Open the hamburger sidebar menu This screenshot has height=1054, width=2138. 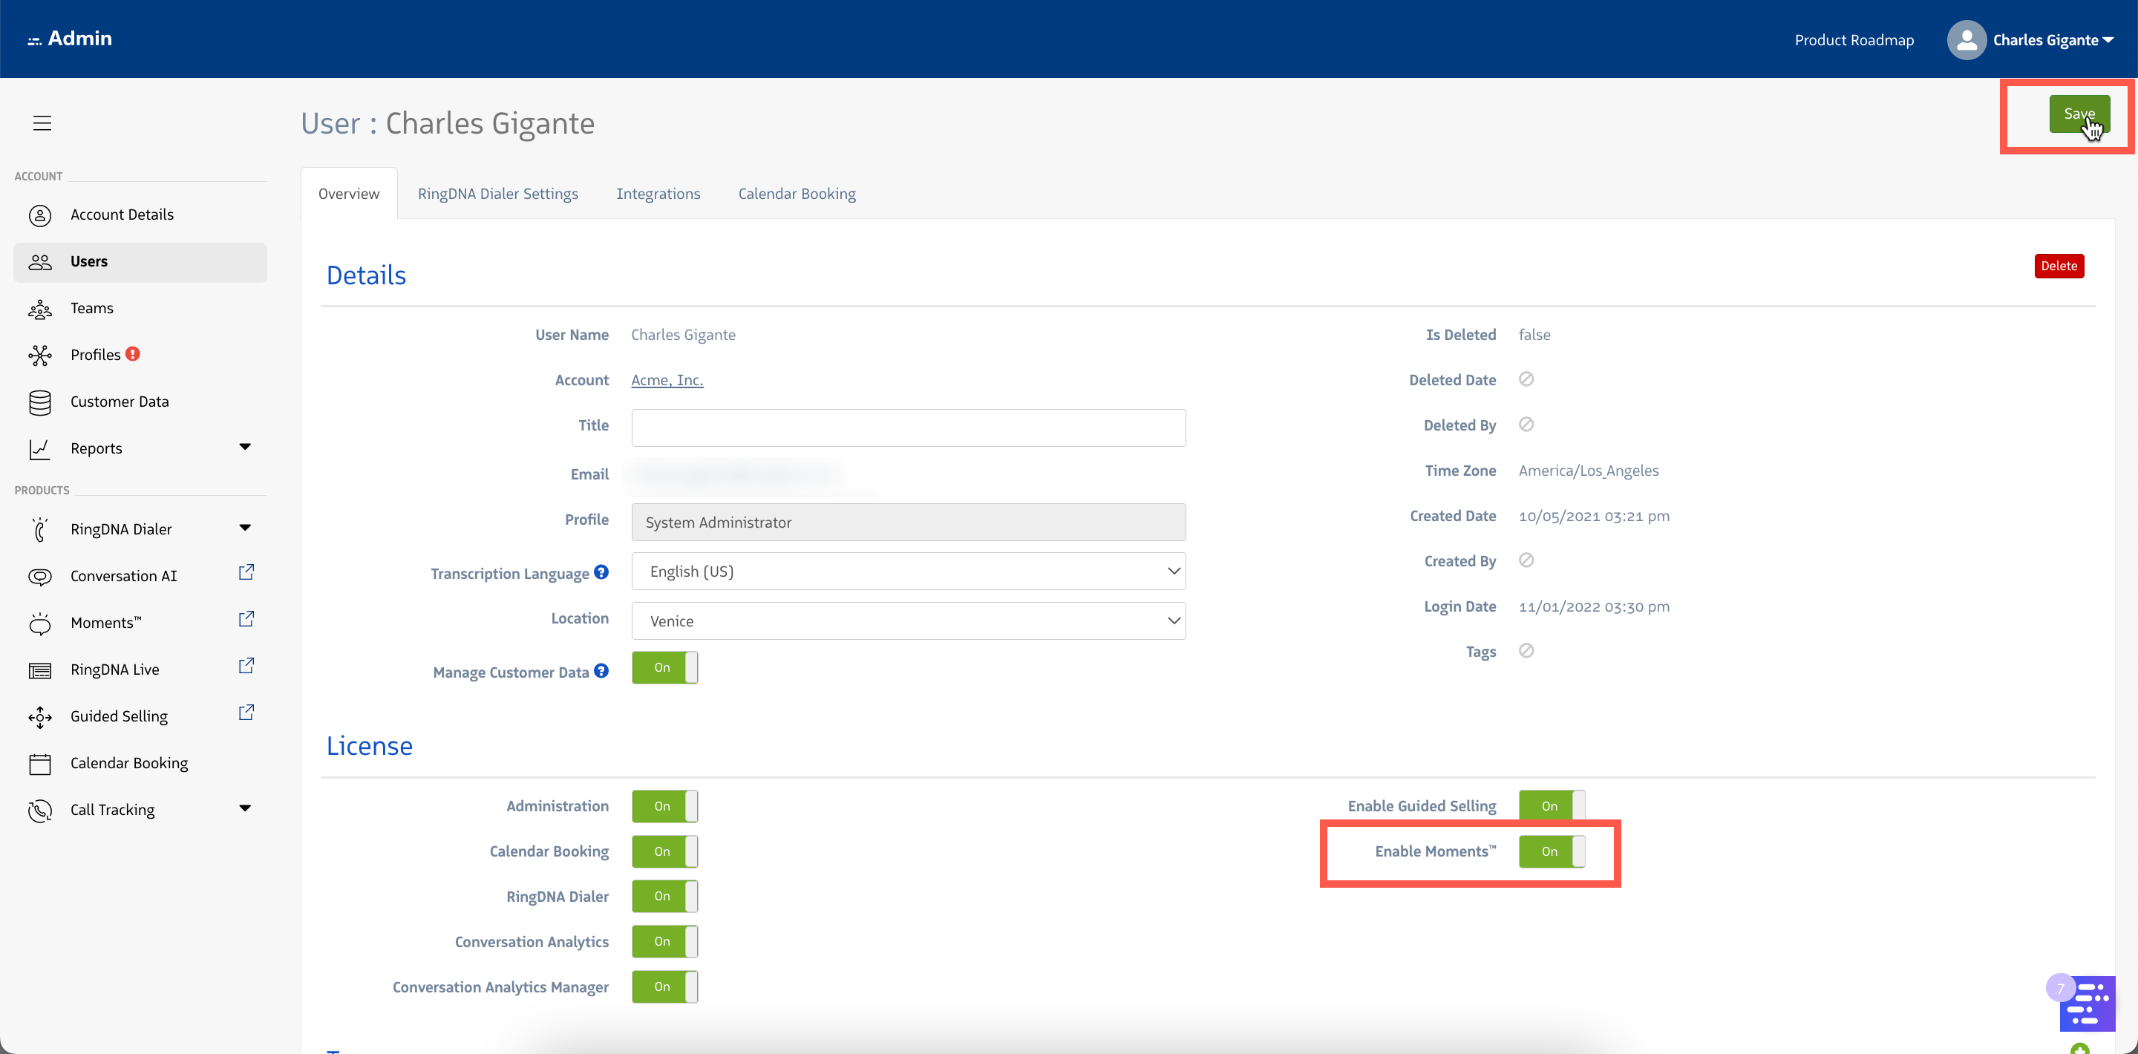click(42, 122)
